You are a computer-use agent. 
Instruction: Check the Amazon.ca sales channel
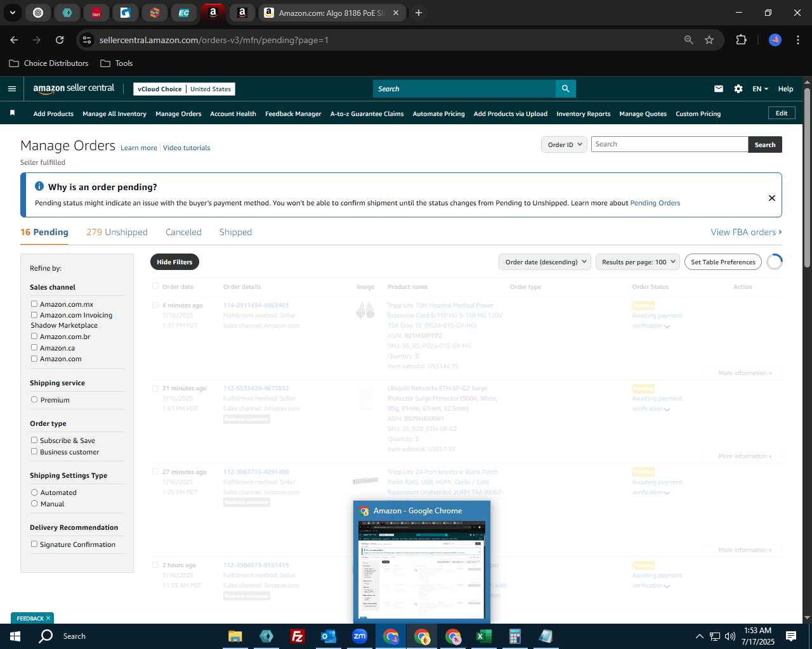(34, 347)
